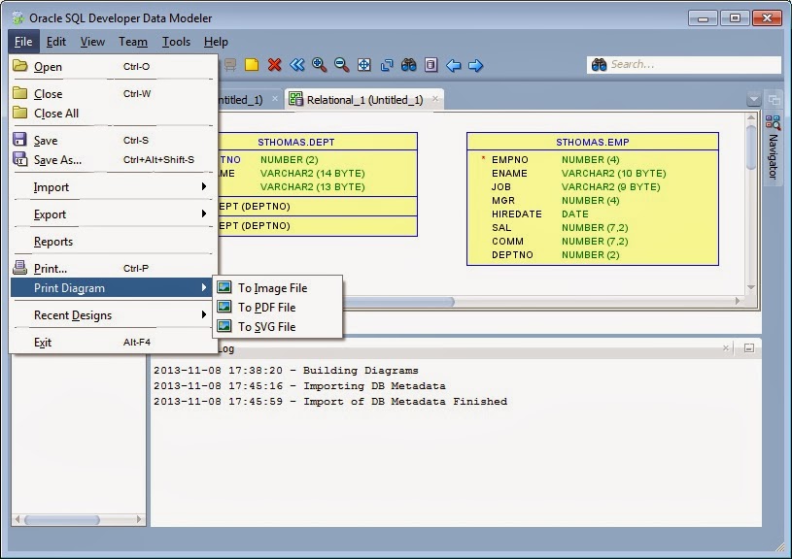
Task: Click the printer icon beside Print
Action: coord(19,268)
